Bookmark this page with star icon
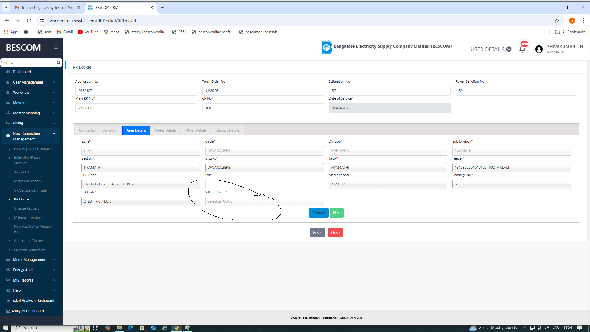The width and height of the screenshot is (590, 332). click(557, 21)
